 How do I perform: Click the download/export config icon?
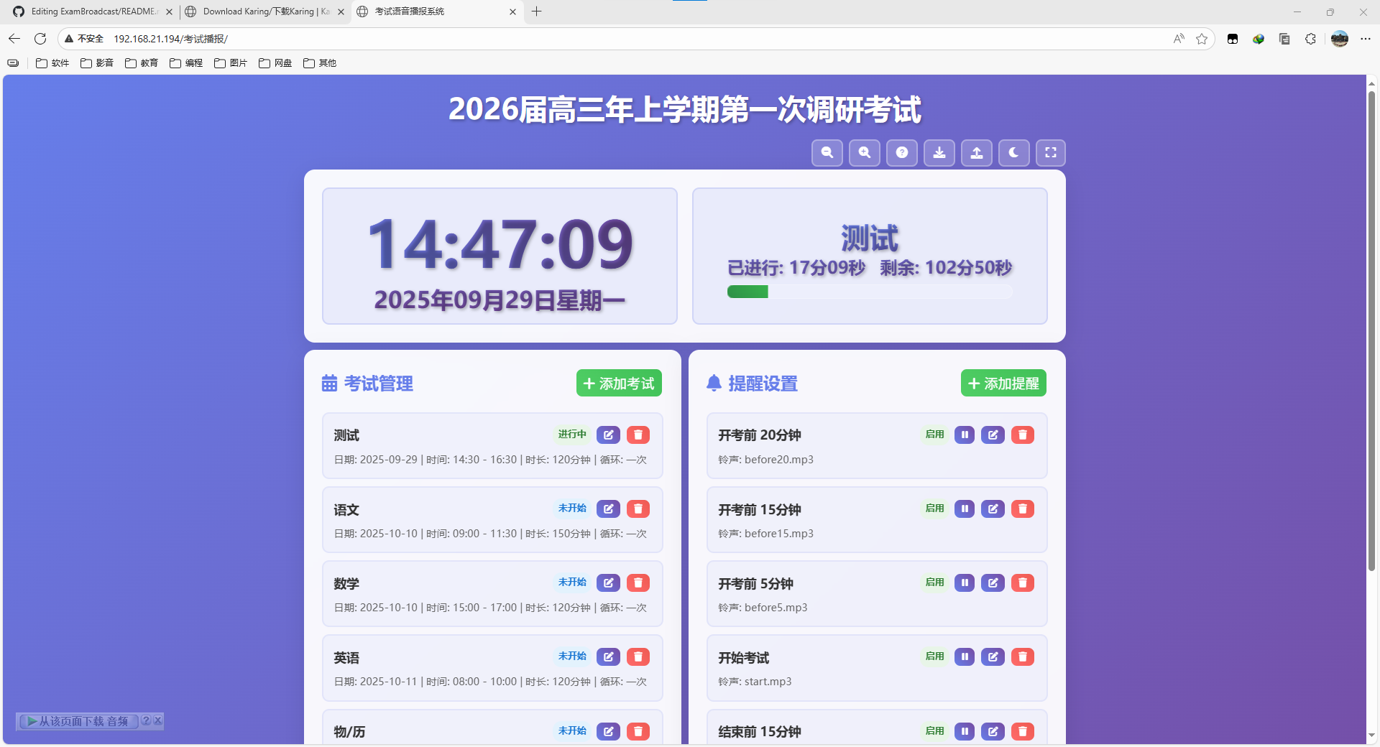click(939, 153)
